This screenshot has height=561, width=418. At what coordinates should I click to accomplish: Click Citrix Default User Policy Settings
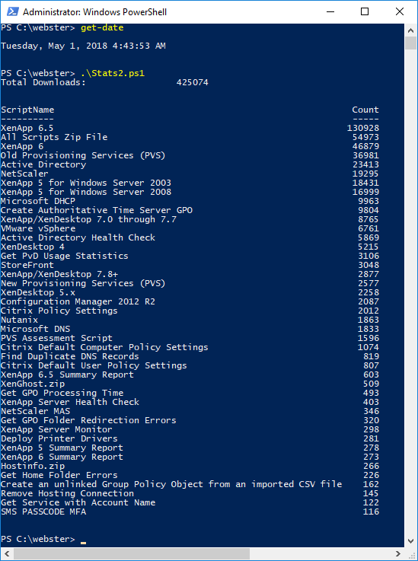(94, 365)
